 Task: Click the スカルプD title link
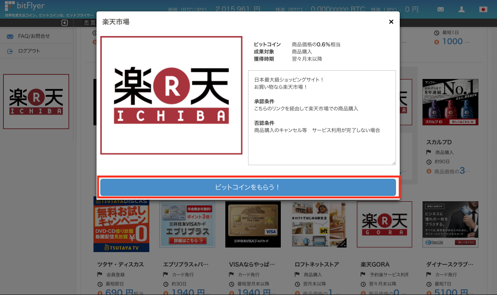point(438,142)
